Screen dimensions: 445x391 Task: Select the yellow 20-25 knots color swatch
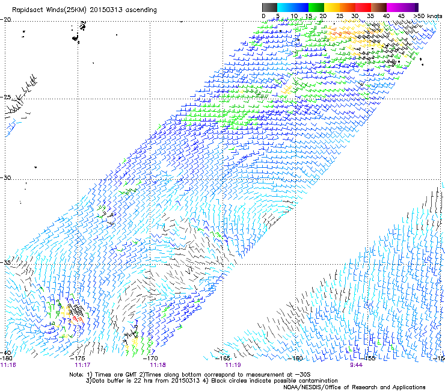click(332, 7)
